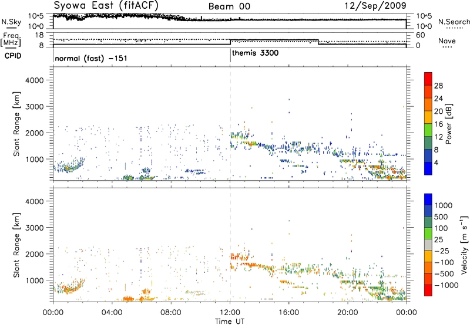The width and height of the screenshot is (470, 325).
Task: Pick the yellow-green segment of Power color bar
Action: 428,130
